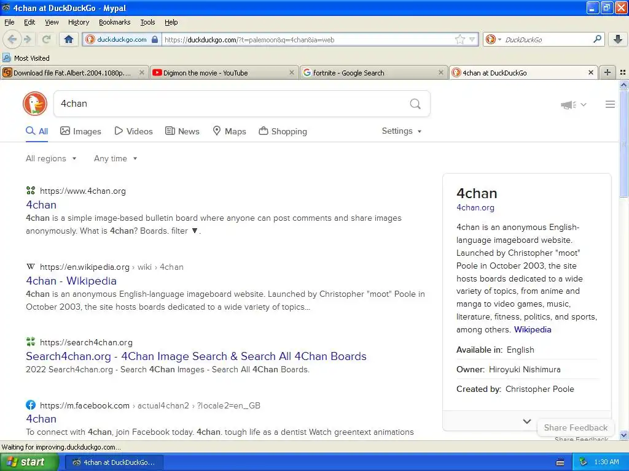
Task: Open the History menu
Action: [x=79, y=22]
